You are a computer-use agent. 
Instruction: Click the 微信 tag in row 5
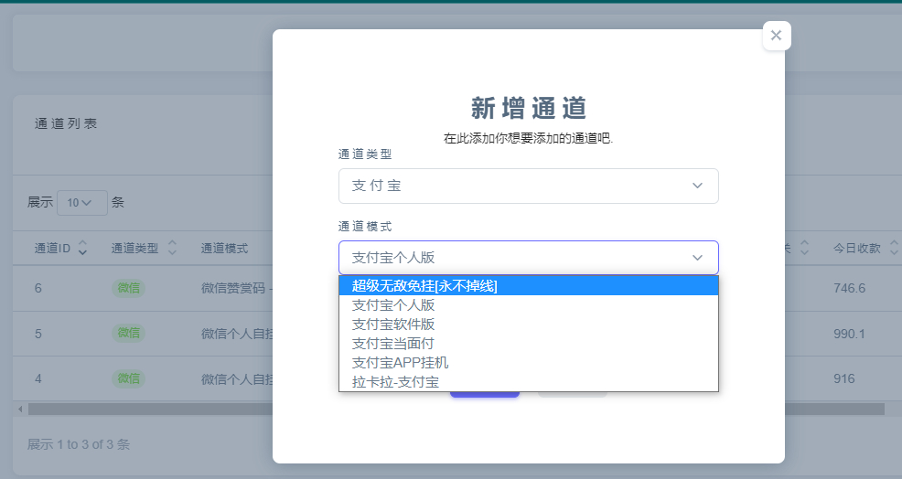(x=128, y=333)
